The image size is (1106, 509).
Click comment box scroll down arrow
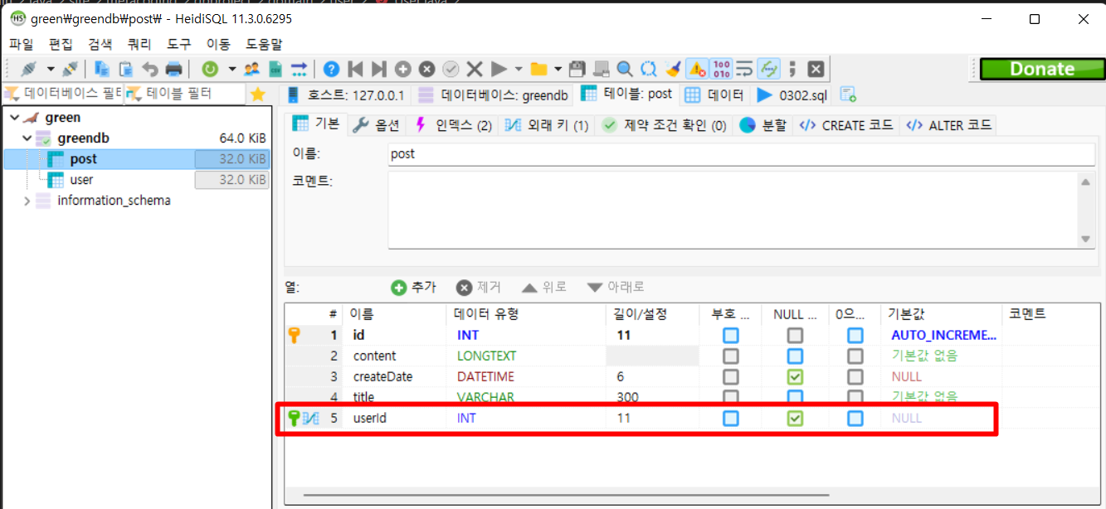[x=1086, y=239]
